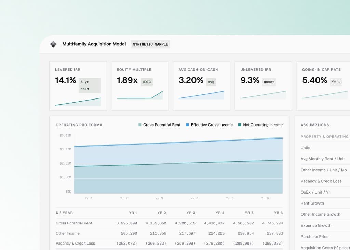Select the Expense Growth assumption row
This screenshot has width=350, height=250.
(x=325, y=226)
